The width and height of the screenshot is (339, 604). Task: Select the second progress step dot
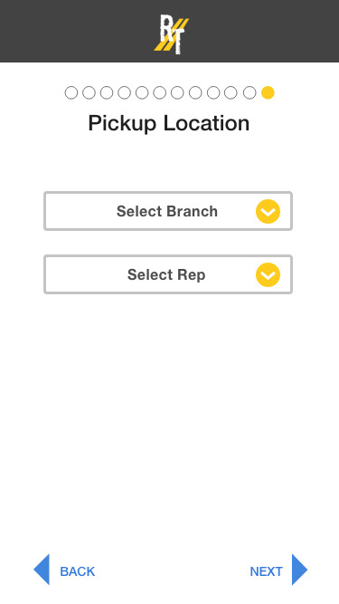tap(89, 93)
